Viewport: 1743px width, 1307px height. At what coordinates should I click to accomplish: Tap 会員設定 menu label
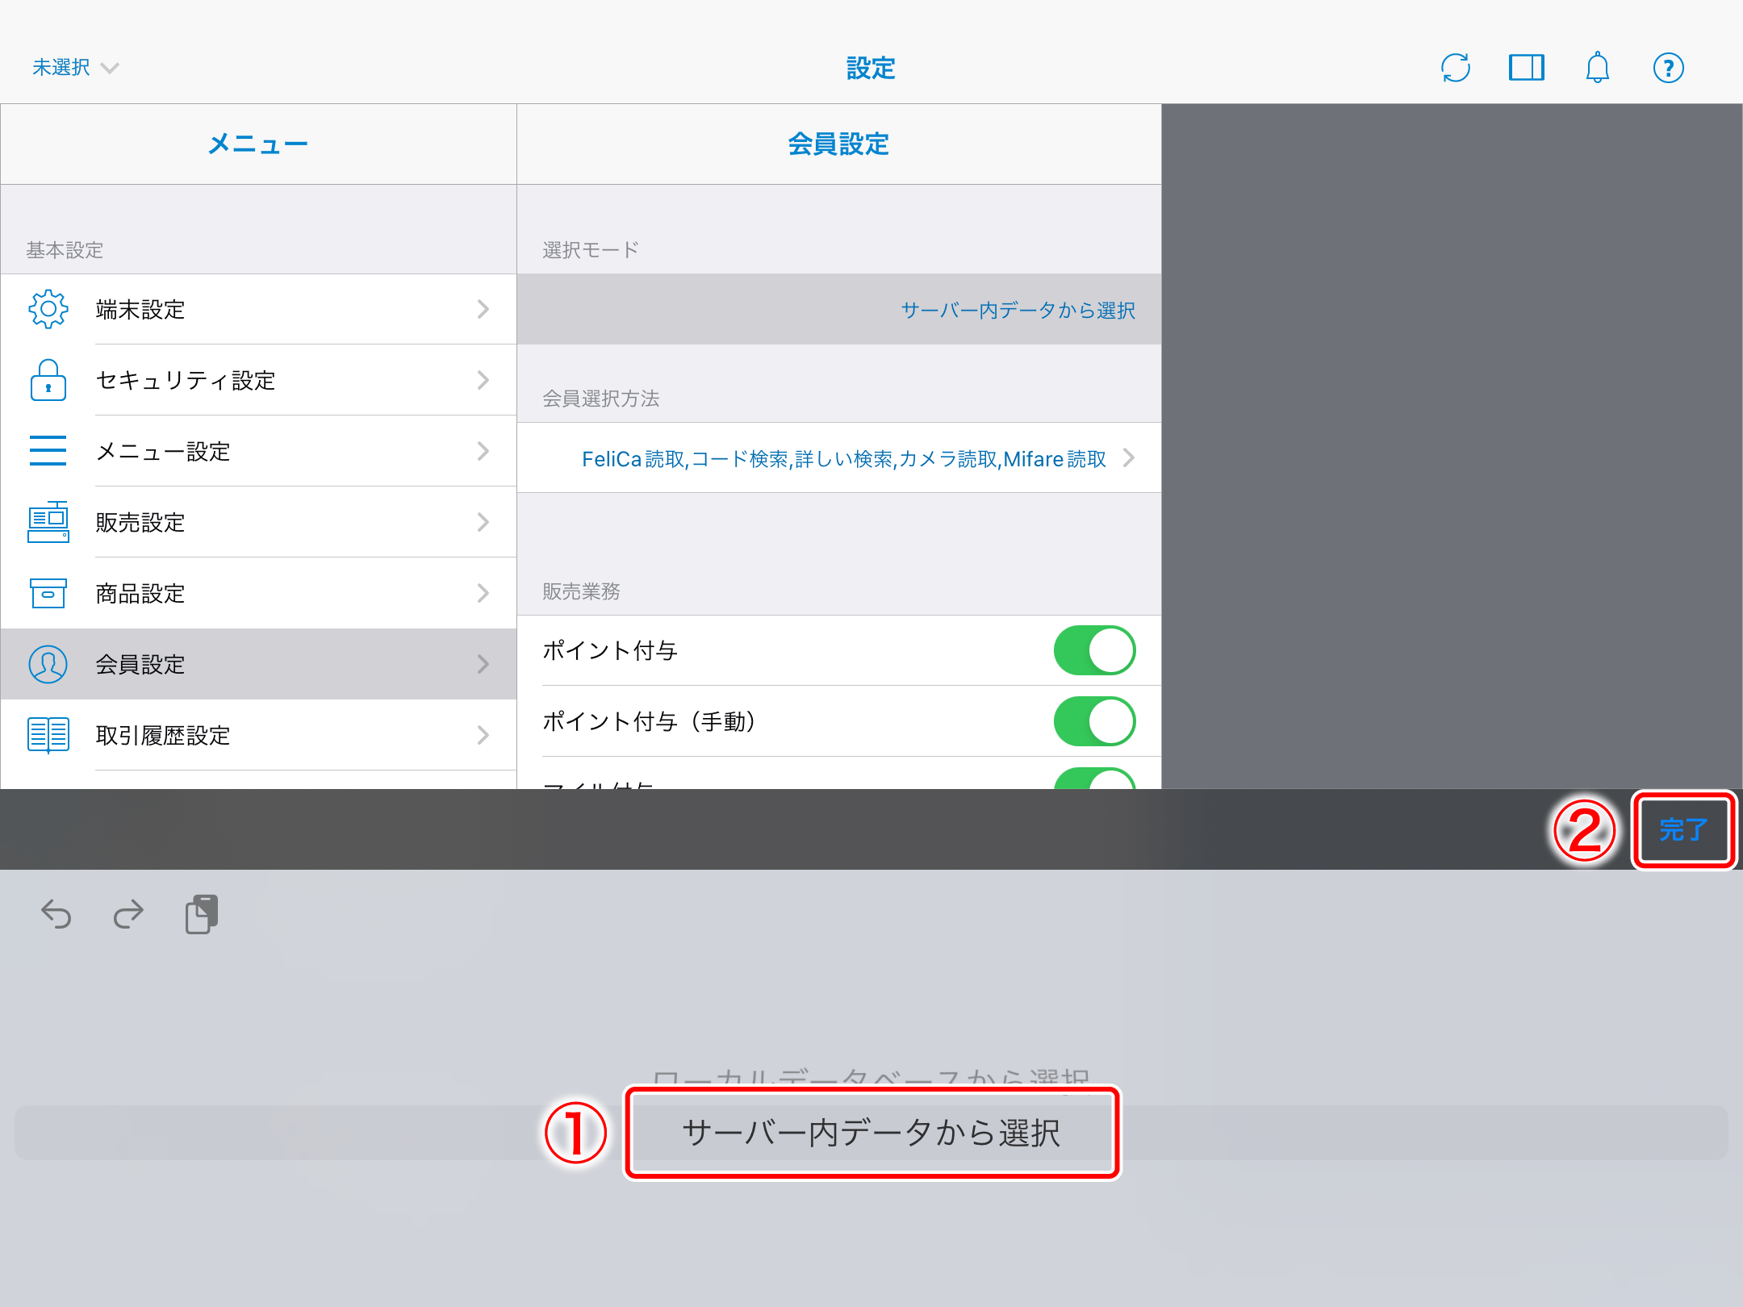(140, 664)
